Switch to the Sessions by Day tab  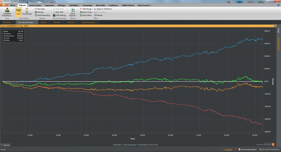(88, 22)
